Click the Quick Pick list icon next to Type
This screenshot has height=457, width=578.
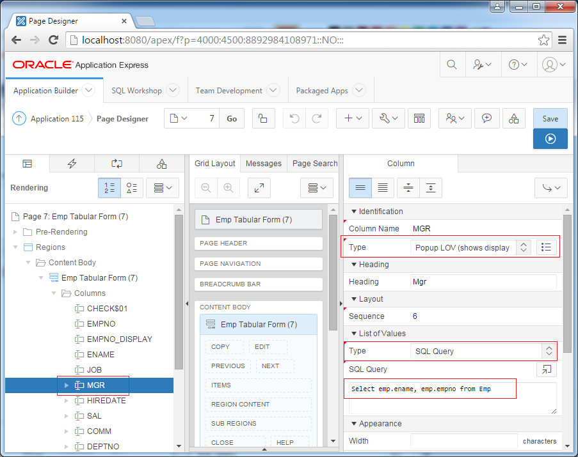coord(546,247)
